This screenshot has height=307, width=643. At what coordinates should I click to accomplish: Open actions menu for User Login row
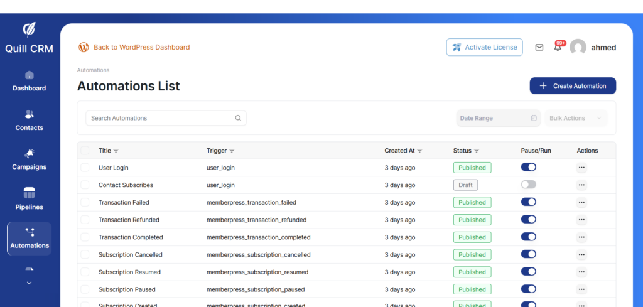click(581, 168)
